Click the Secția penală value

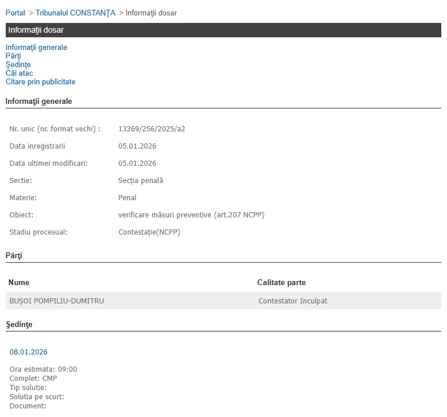tap(140, 181)
